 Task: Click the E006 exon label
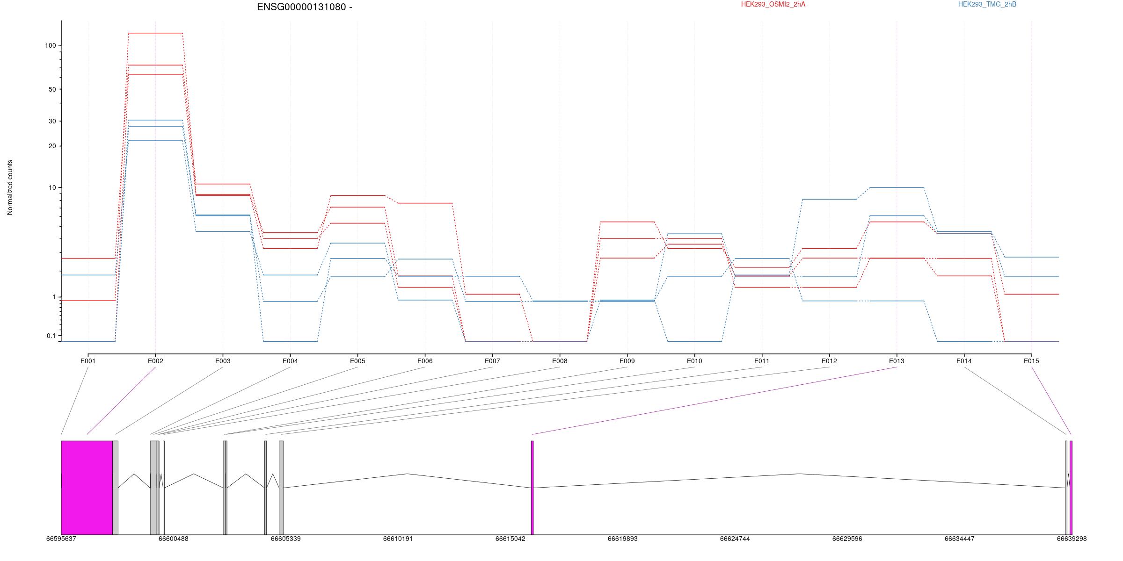tap(425, 361)
